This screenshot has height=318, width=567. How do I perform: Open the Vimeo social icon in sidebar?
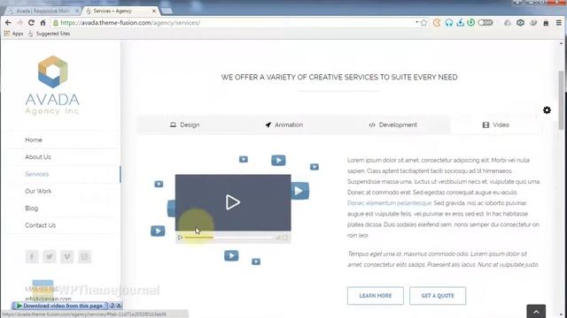point(67,257)
